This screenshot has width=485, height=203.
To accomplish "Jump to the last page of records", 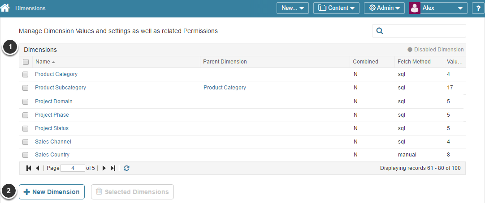I will (x=113, y=168).
